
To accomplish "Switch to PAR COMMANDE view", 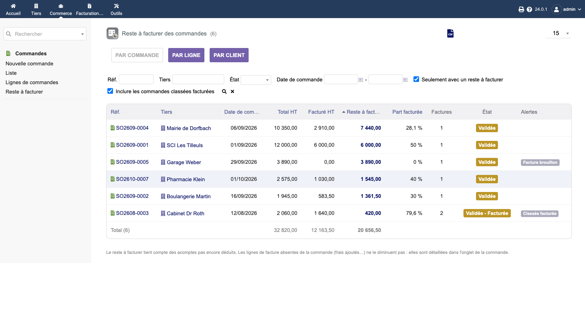I will [137, 55].
